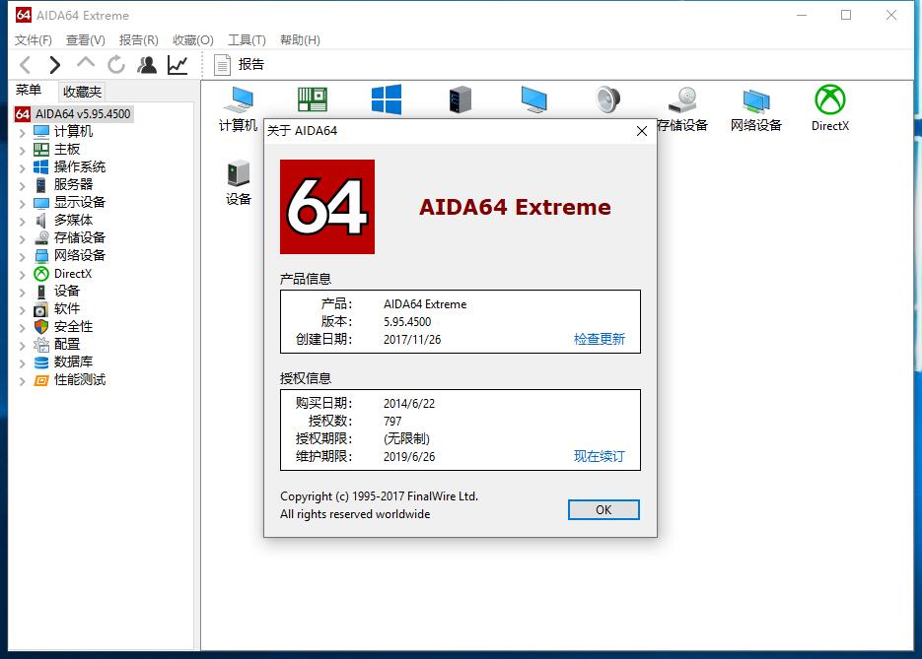Click the 报告 report toolbar button

click(239, 65)
